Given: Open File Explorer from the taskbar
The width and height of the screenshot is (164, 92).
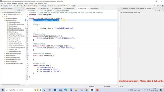Looking at the screenshot, I should 76,90.
